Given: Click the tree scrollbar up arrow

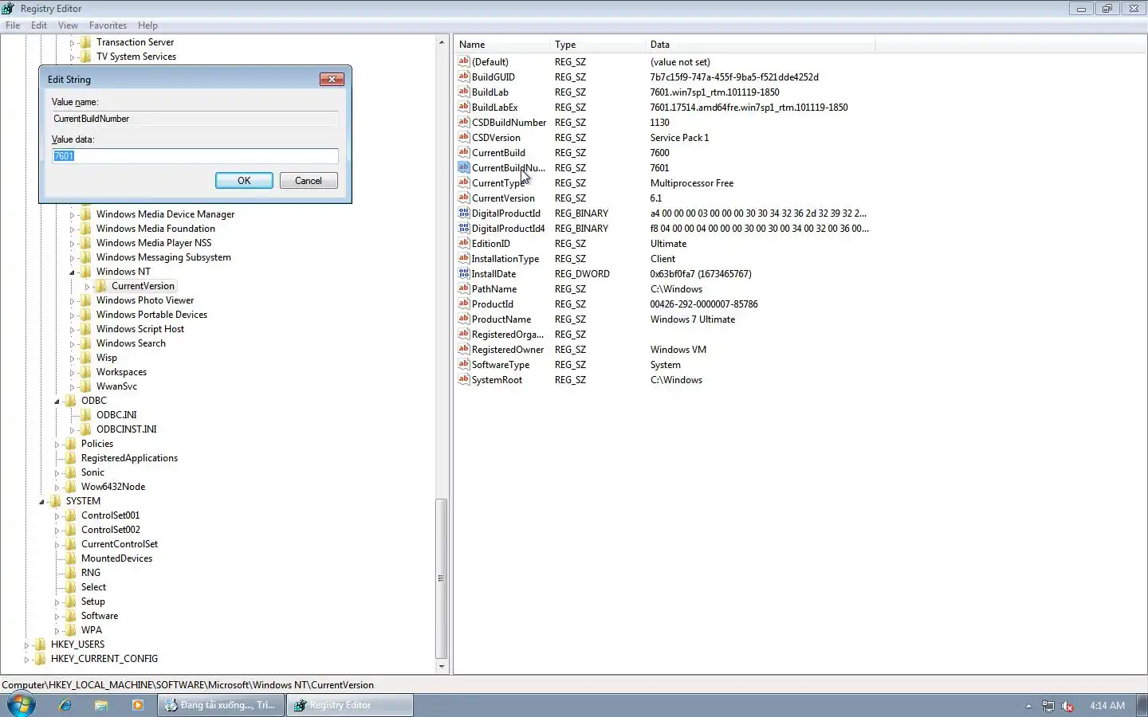Looking at the screenshot, I should pyautogui.click(x=442, y=41).
